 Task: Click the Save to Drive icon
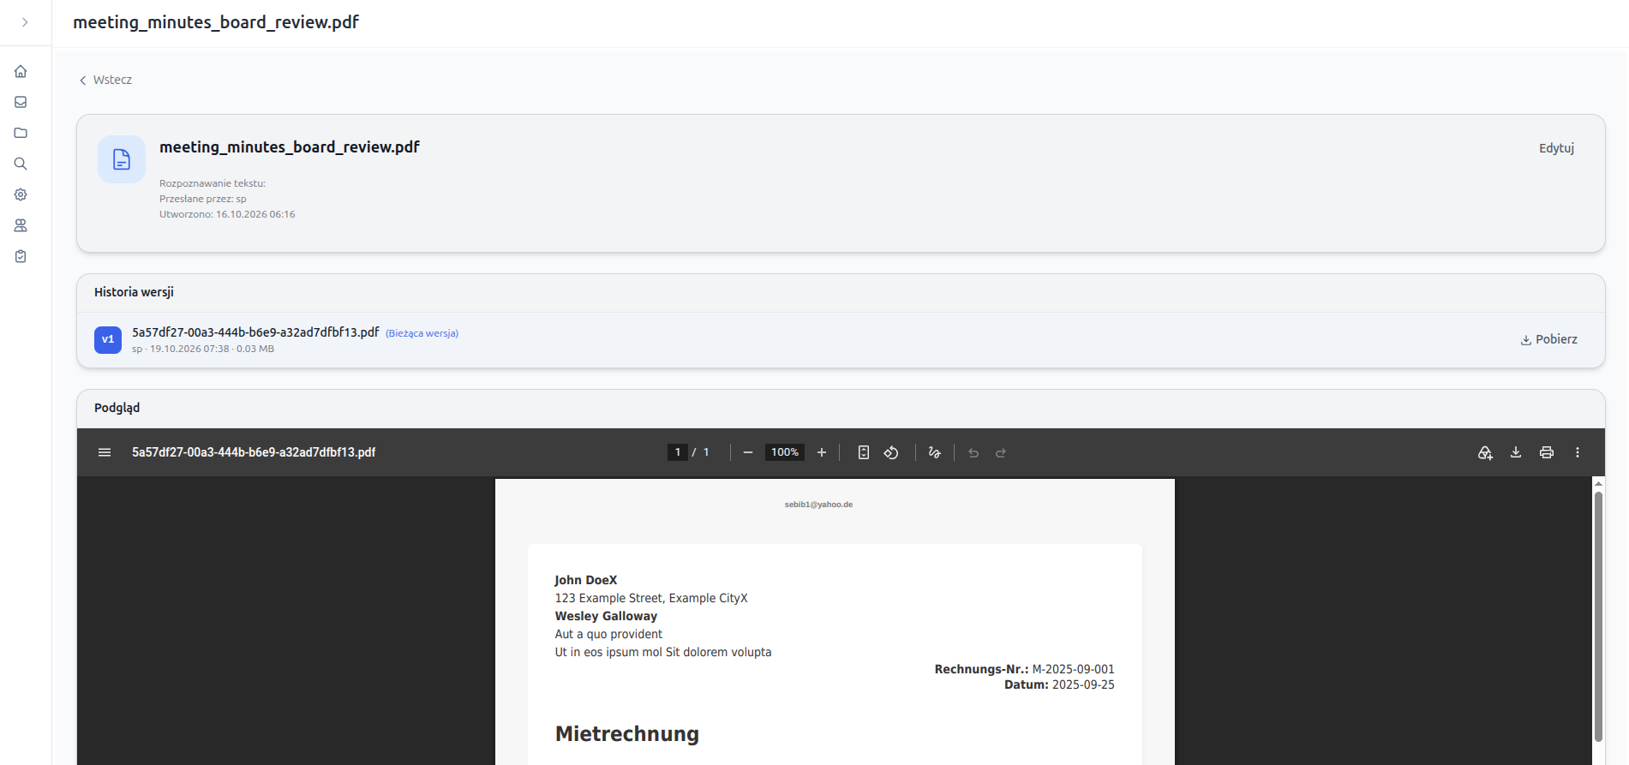pos(1485,452)
